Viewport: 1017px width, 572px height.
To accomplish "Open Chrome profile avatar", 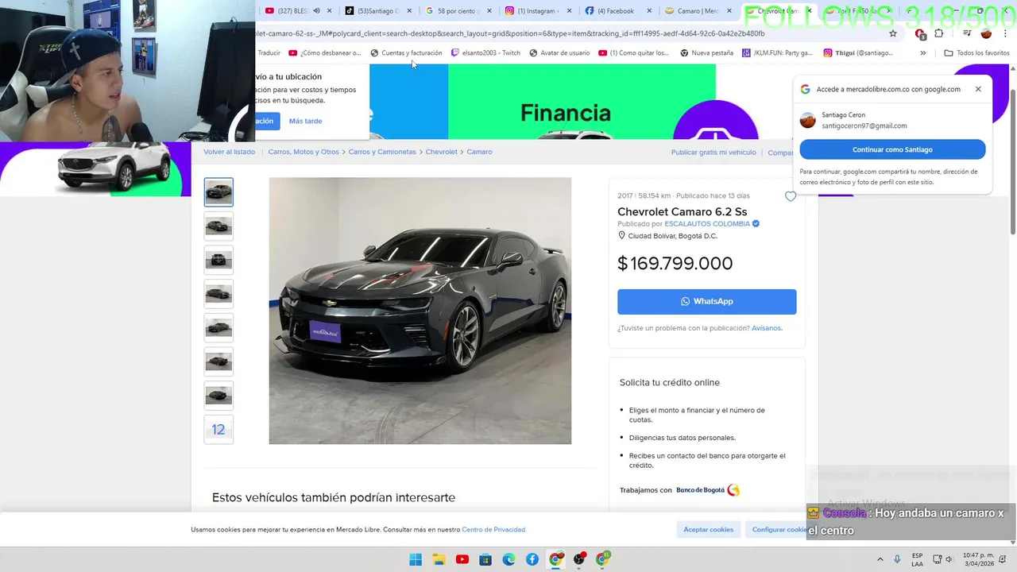I will [986, 33].
